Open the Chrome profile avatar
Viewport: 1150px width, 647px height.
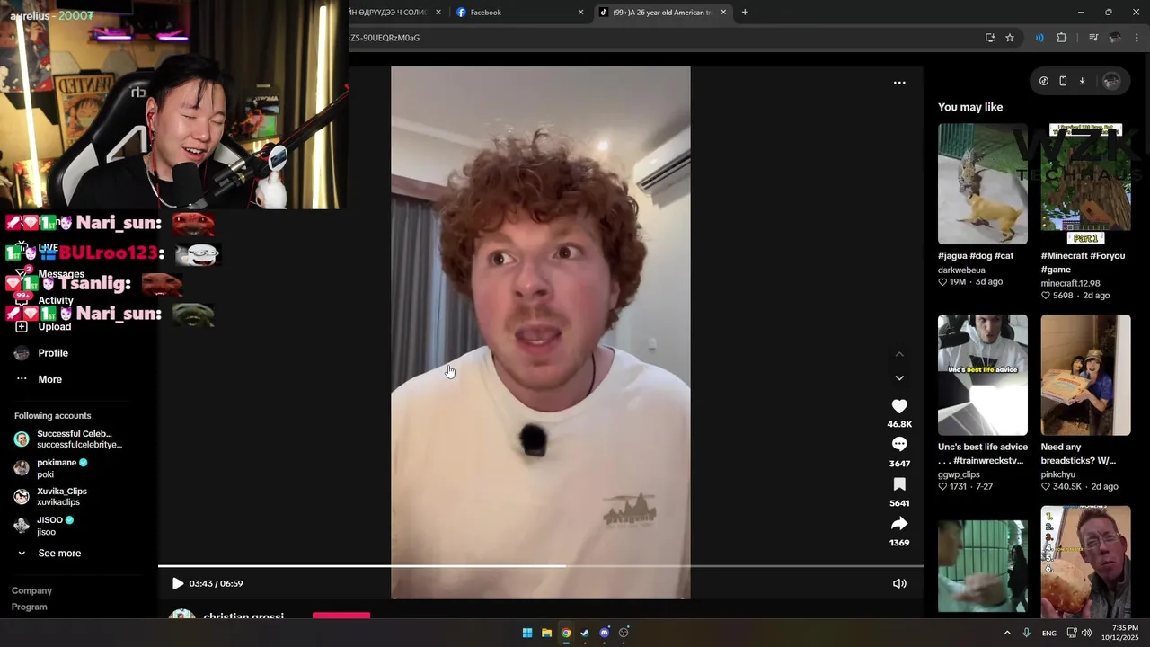tap(1115, 38)
